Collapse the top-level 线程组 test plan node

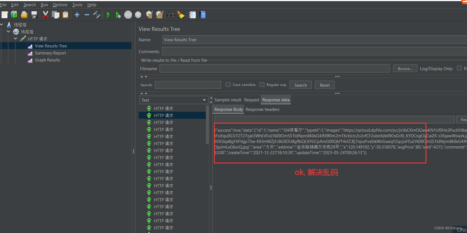[x=2, y=24]
